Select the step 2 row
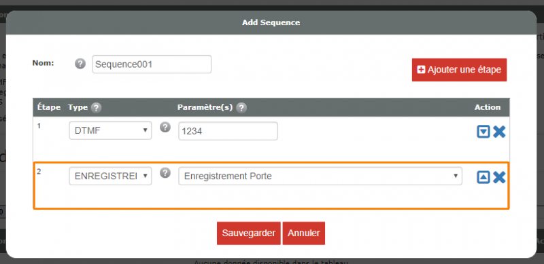Viewport: 544px width, 264px height. pos(271,185)
